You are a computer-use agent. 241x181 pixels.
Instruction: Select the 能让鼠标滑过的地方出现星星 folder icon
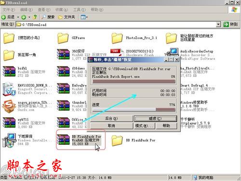171,38
